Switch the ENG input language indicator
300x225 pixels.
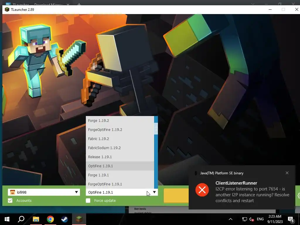[x=260, y=219]
